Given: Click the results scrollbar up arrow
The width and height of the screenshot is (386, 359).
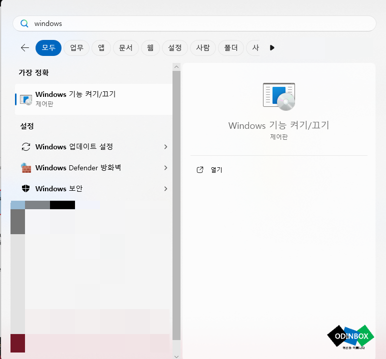Looking at the screenshot, I should coord(176,67).
